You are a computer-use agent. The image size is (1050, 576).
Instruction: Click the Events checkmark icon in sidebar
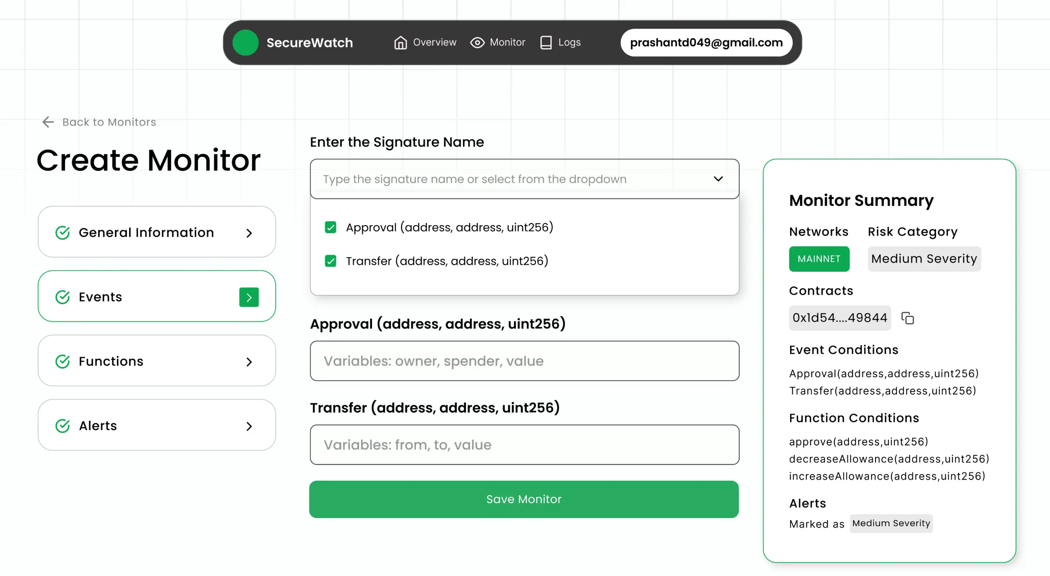tap(62, 296)
